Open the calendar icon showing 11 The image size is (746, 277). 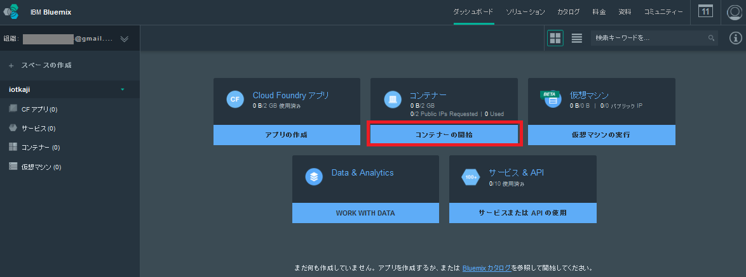coord(705,11)
